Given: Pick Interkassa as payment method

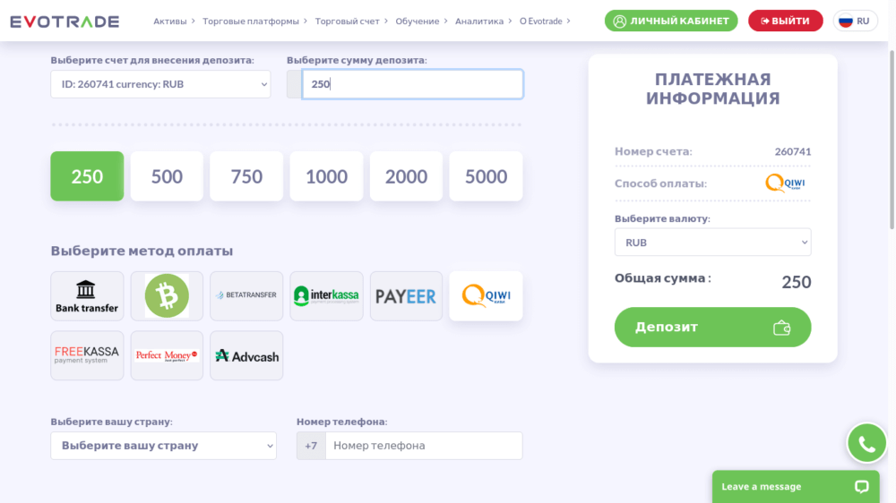Looking at the screenshot, I should [x=326, y=296].
